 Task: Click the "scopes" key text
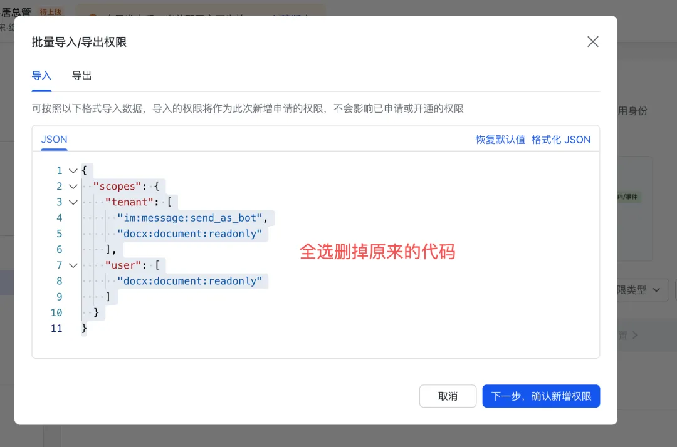point(117,187)
